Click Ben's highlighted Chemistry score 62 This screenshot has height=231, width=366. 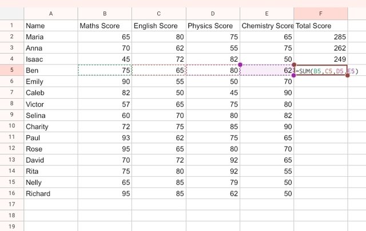[266, 71]
